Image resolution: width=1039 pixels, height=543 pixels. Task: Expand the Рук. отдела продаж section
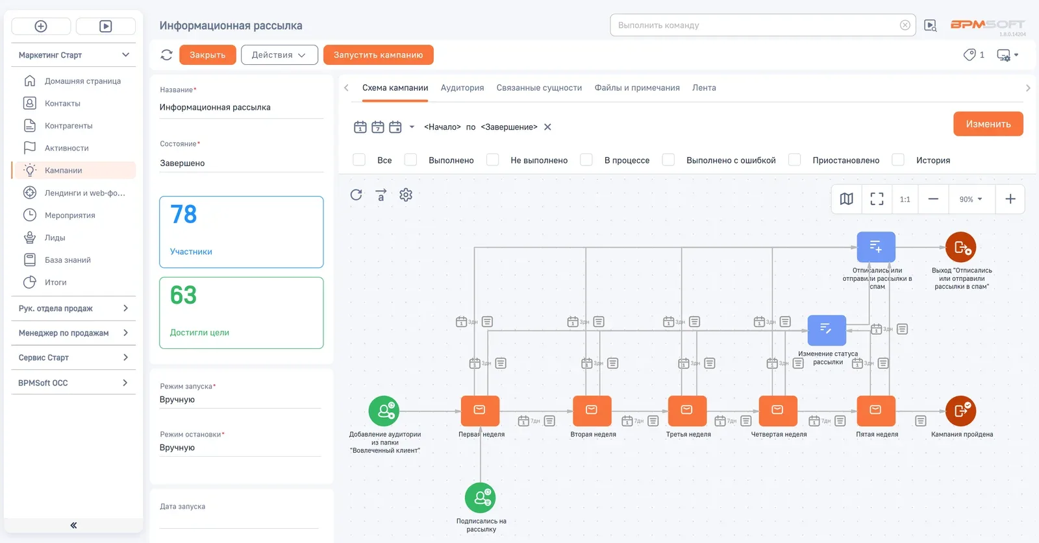(x=73, y=308)
